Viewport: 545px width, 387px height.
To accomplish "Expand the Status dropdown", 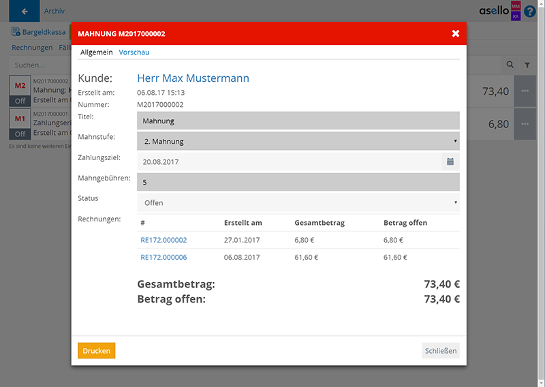I will click(x=298, y=202).
